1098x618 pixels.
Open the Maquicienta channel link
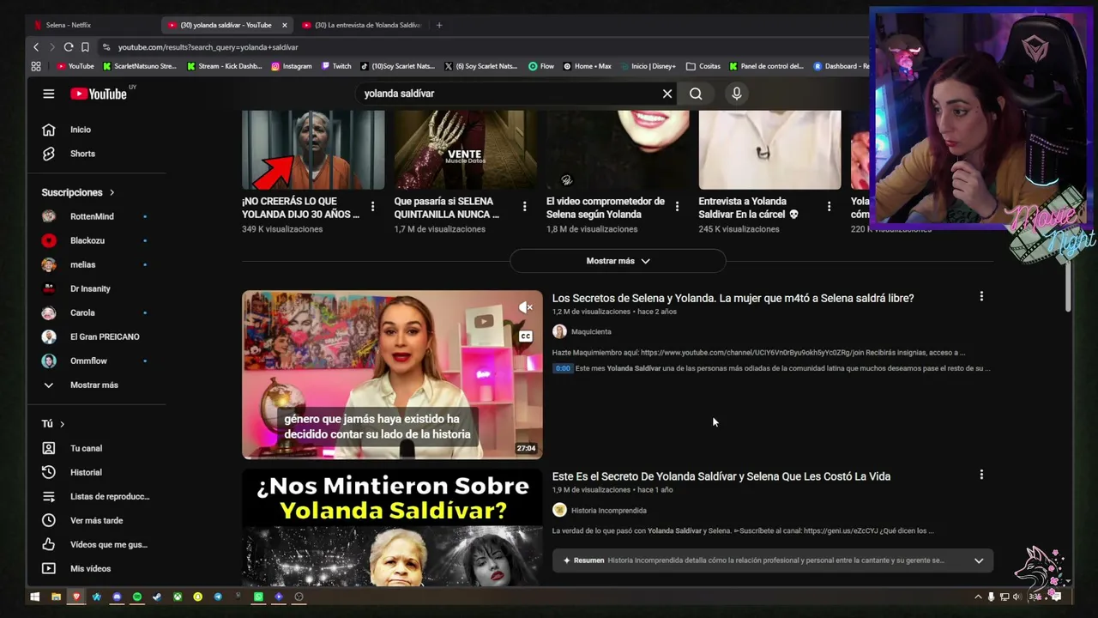click(x=591, y=331)
